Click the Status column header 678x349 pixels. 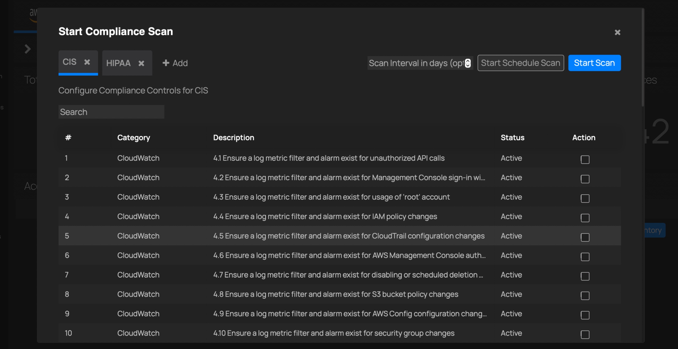512,137
